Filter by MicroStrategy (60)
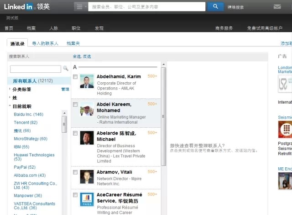This screenshot has height=215, width=292. coord(31,139)
